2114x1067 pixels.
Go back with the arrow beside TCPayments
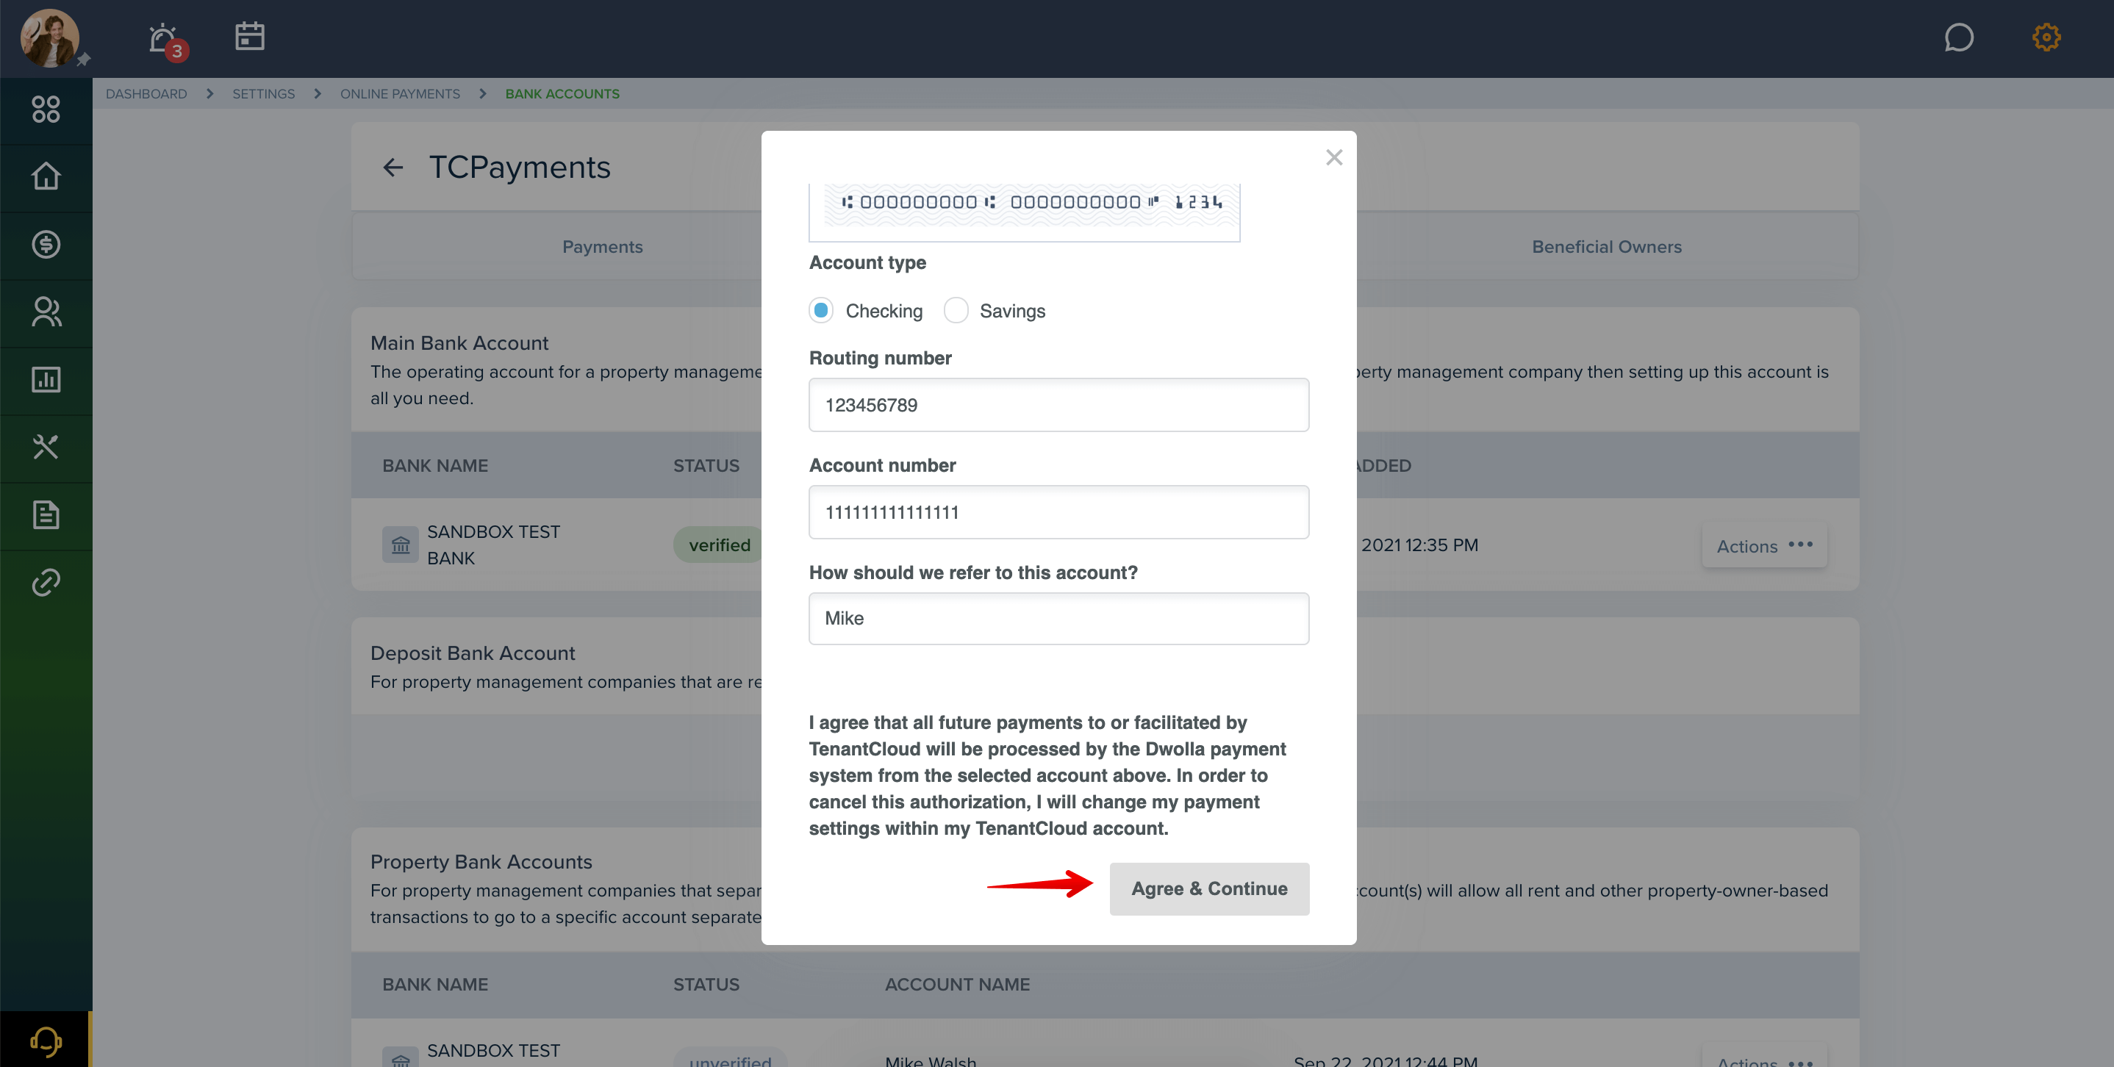tap(393, 168)
